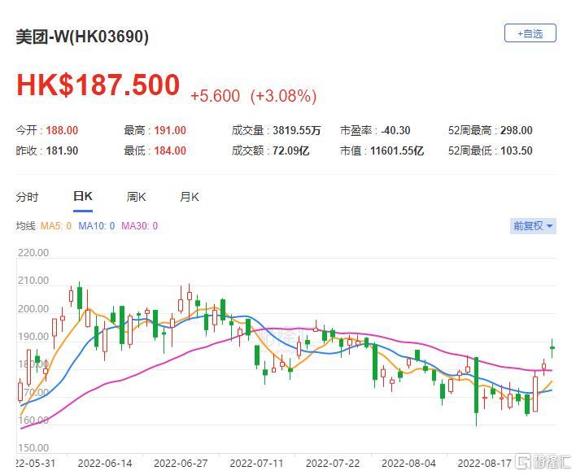Open the 周K weekly chart tab
576x475 pixels.
coord(137,198)
